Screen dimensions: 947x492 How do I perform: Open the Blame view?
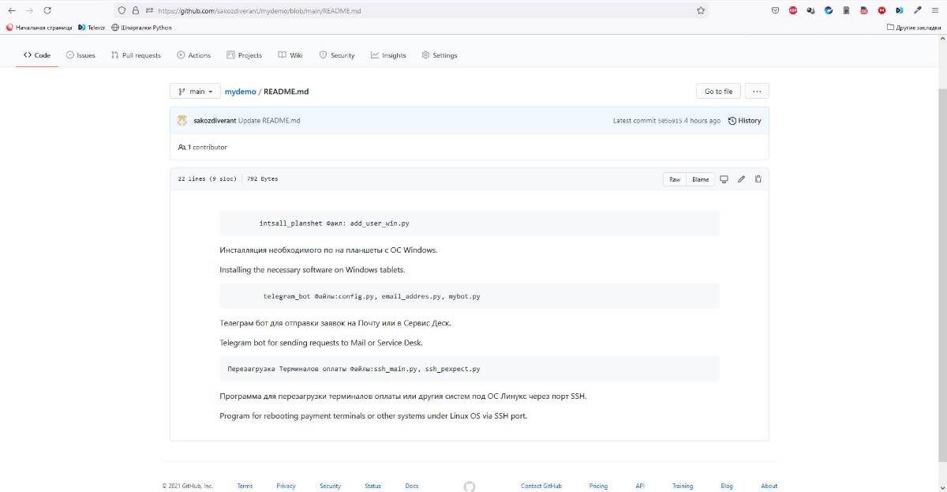click(x=700, y=179)
